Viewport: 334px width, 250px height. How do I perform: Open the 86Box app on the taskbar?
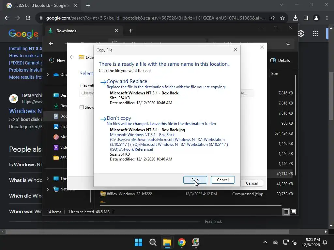(x=196, y=242)
